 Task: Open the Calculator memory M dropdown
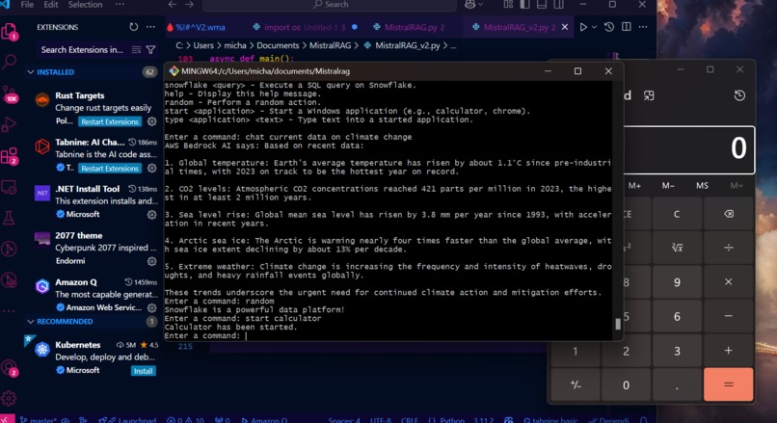(737, 186)
